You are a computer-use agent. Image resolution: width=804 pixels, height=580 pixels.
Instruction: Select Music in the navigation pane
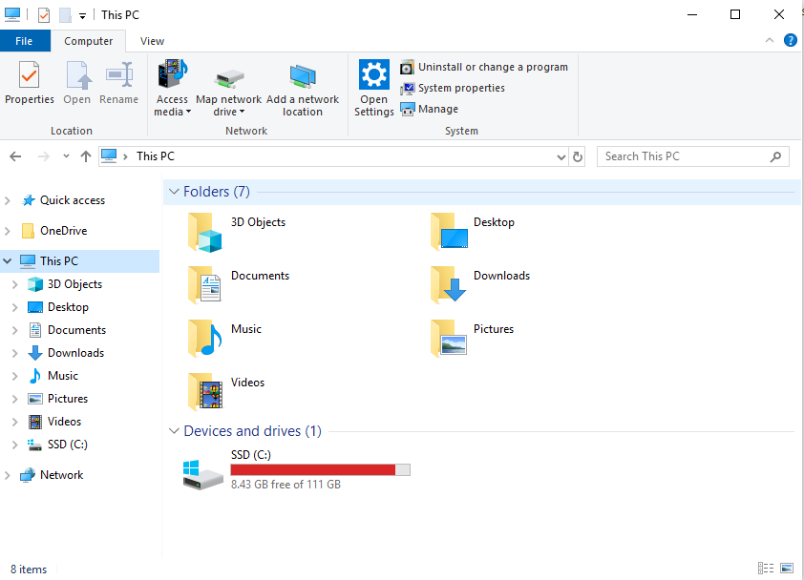(63, 376)
